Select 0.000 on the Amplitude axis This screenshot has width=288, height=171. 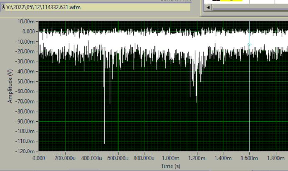point(28,32)
